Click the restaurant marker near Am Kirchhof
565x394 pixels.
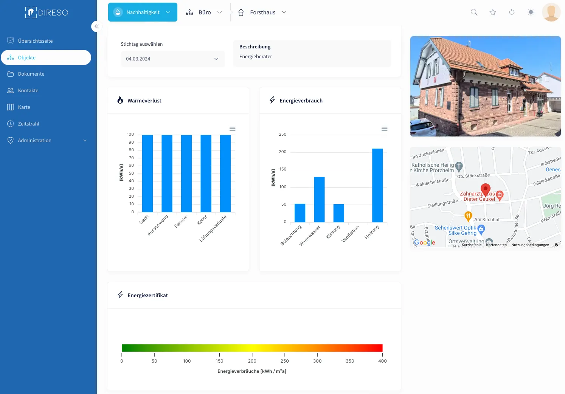point(468,216)
